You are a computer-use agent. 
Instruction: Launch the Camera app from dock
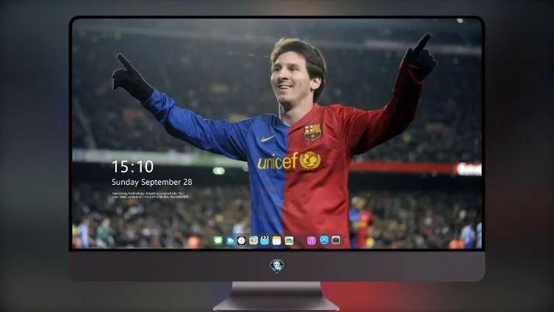336,240
